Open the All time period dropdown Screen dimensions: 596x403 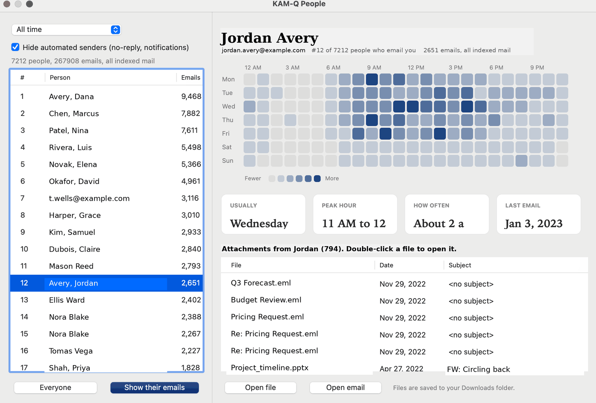click(66, 29)
